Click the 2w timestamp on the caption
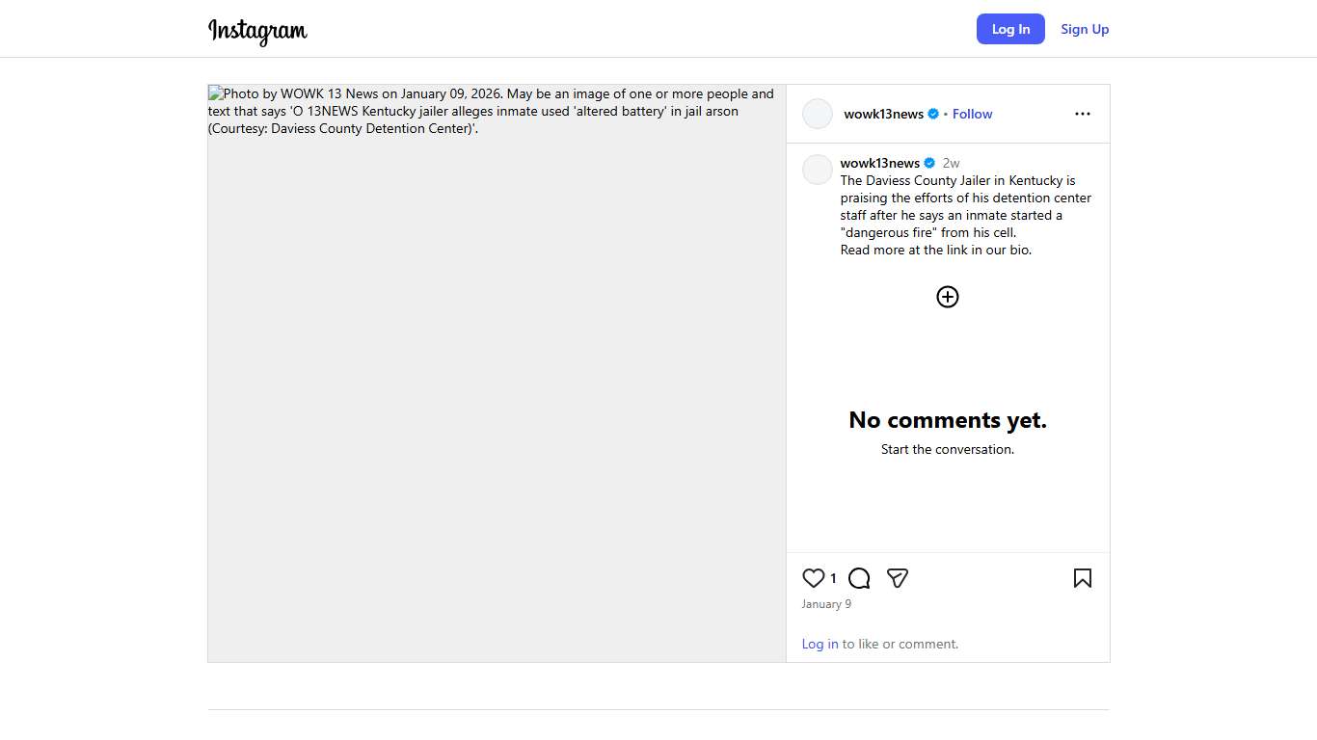The height and width of the screenshot is (740, 1317). click(x=951, y=163)
